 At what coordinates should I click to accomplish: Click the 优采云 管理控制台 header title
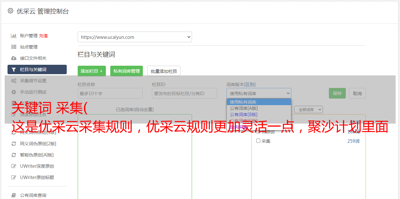click(43, 11)
